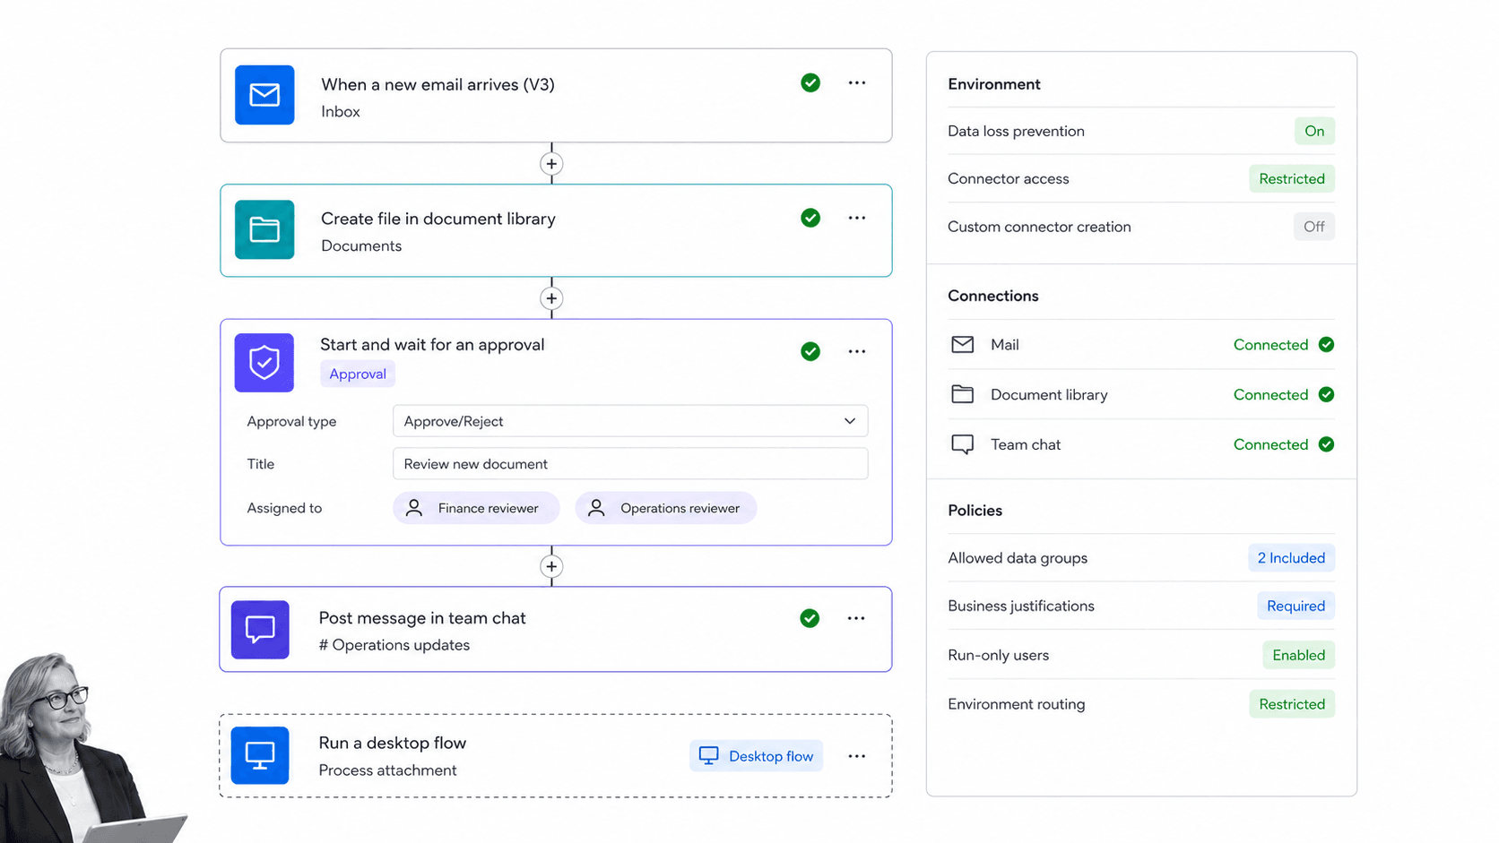Click the Title field with Review new document
Viewport: 1499px width, 843px height.
[630, 464]
